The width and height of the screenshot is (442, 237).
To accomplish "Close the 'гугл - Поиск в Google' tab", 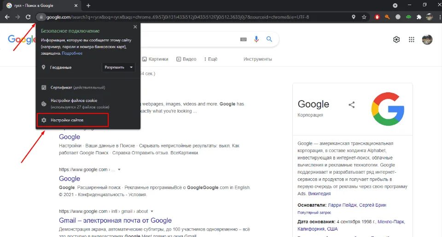I will click(x=76, y=6).
